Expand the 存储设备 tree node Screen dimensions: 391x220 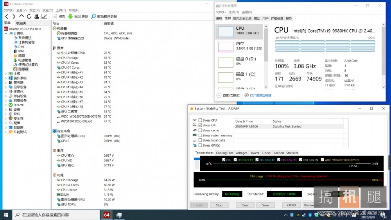tap(6, 96)
